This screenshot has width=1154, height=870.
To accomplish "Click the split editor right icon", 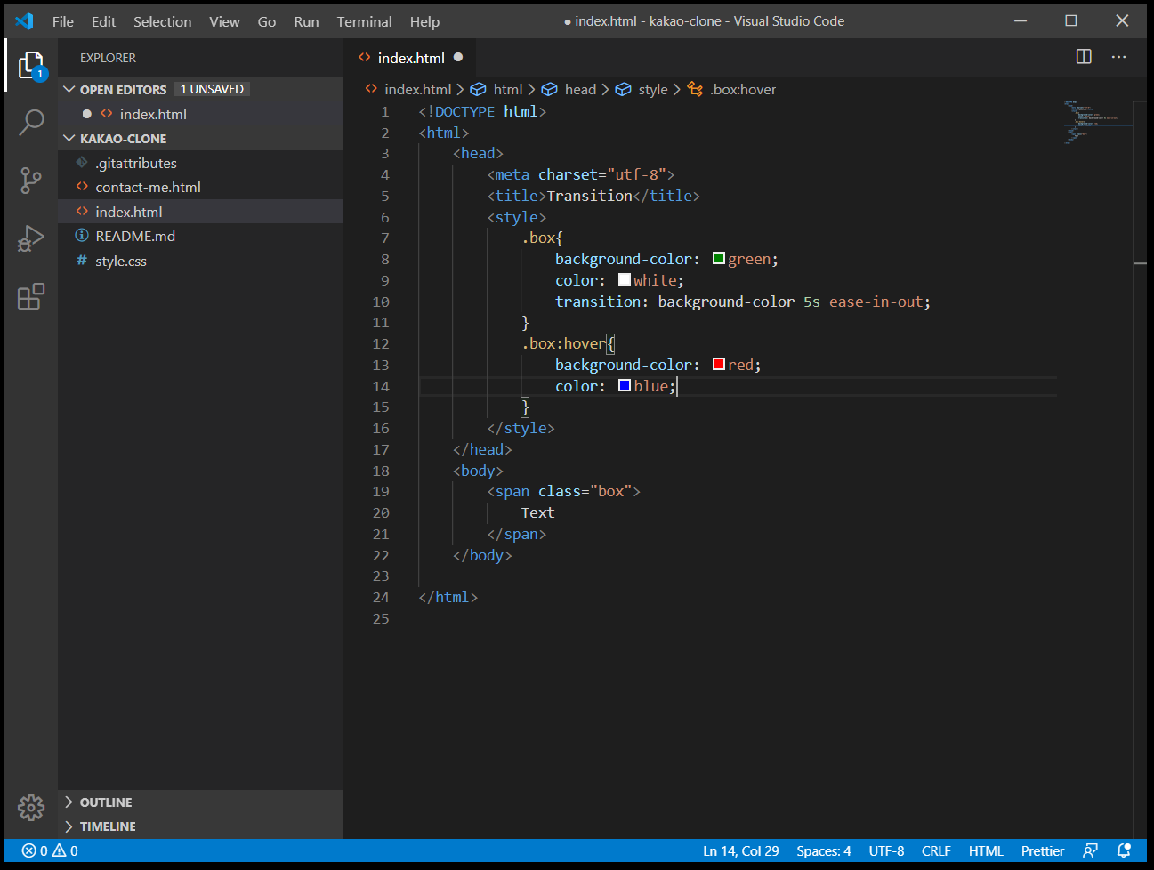I will point(1084,57).
